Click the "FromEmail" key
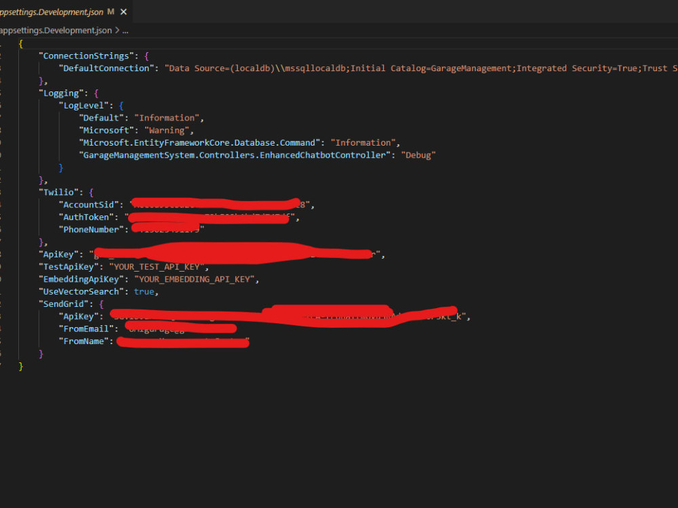The width and height of the screenshot is (678, 508). pos(86,329)
